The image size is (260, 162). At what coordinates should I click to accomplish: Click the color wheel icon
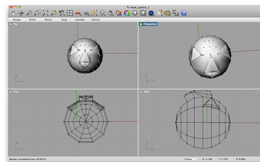point(127,13)
